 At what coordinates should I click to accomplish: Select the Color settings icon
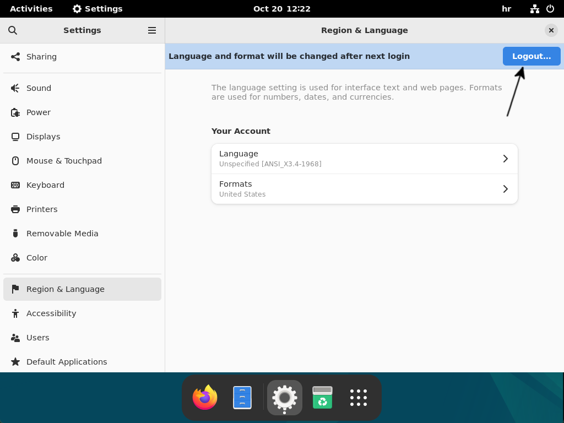pos(16,257)
